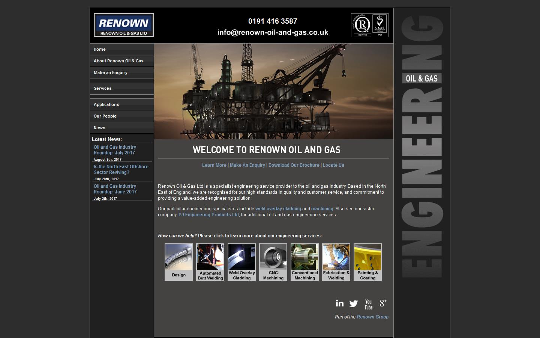Read the Oil and Gas Industry Roundup: July 2017
This screenshot has width=540, height=338.
coord(115,150)
